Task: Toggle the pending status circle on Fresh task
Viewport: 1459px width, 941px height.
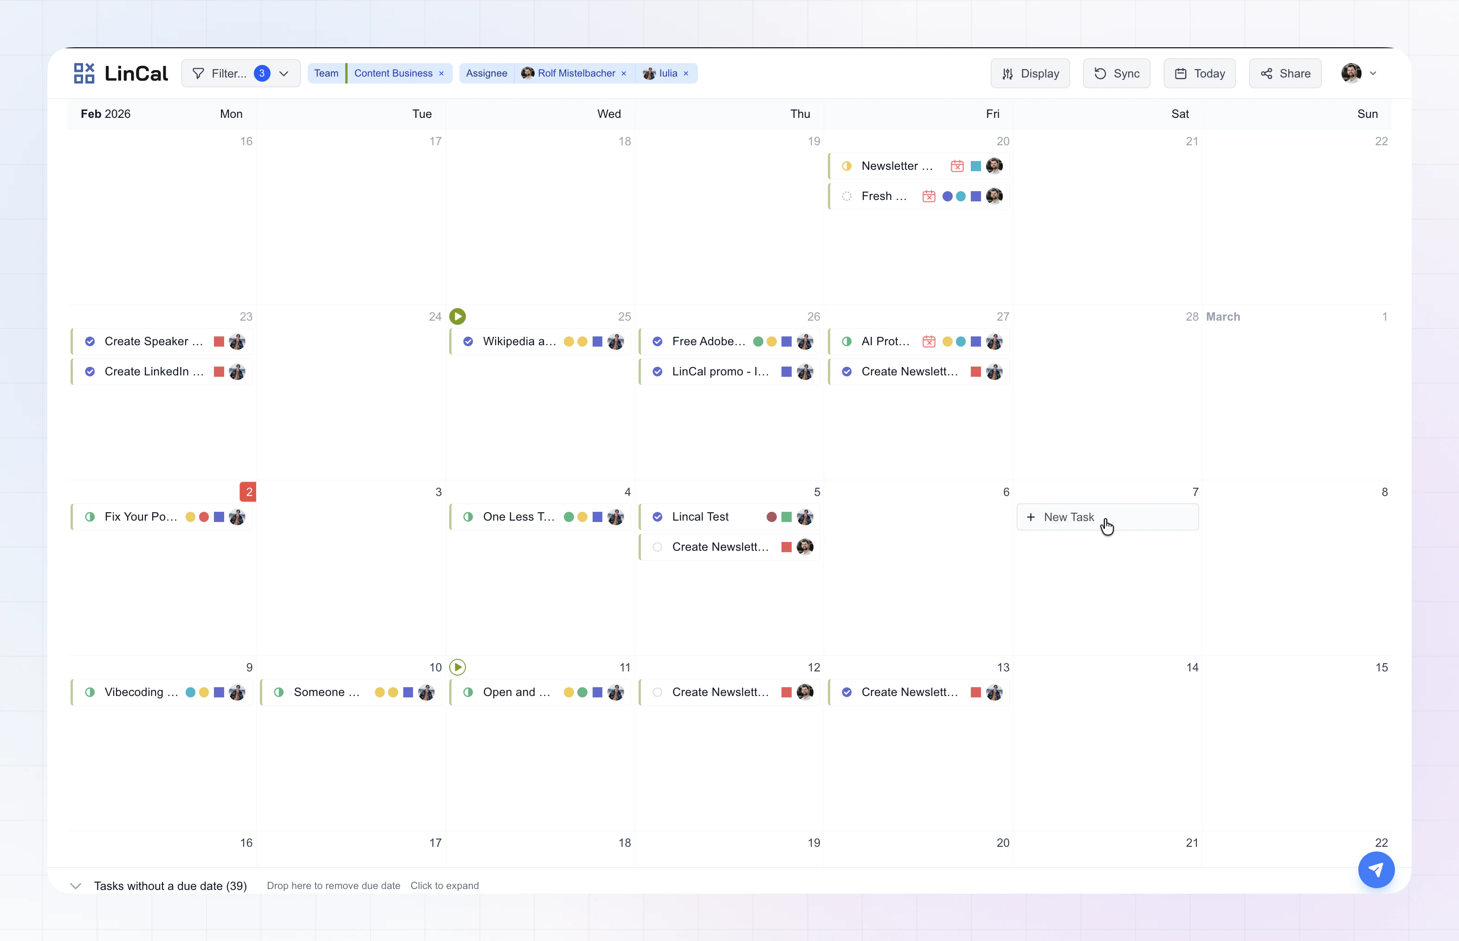Action: pyautogui.click(x=847, y=196)
